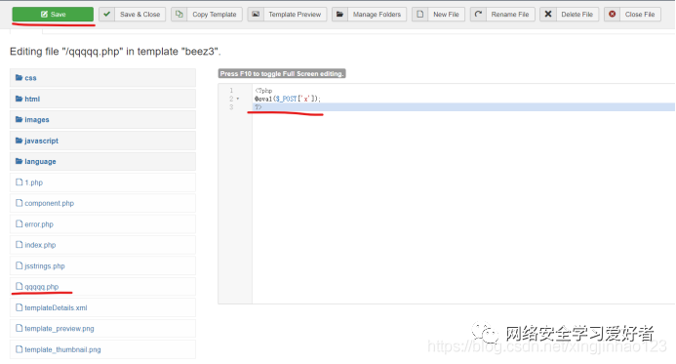Click file icon beside jsstrings.php
The height and width of the screenshot is (364, 676).
click(x=19, y=265)
